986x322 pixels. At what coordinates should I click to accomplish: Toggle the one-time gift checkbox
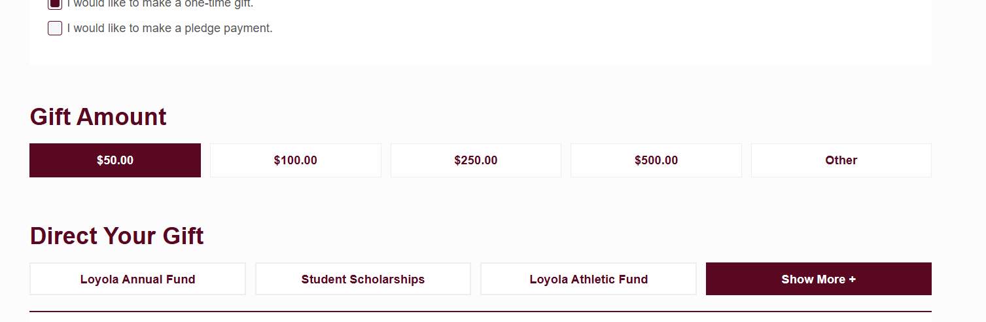pos(55,3)
